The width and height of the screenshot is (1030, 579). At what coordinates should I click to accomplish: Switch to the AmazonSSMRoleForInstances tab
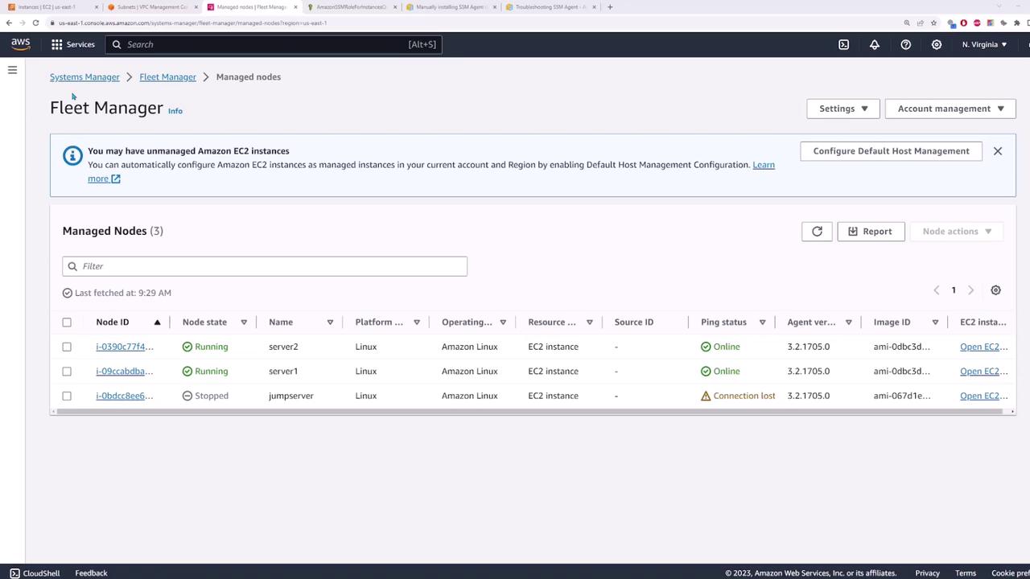tap(351, 7)
